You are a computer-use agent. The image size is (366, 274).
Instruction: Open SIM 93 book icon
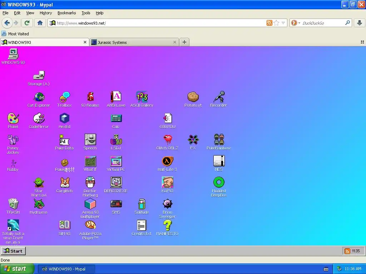[x=64, y=225]
